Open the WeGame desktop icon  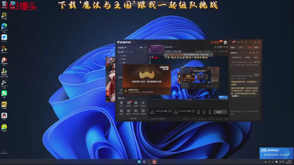(x=4, y=49)
